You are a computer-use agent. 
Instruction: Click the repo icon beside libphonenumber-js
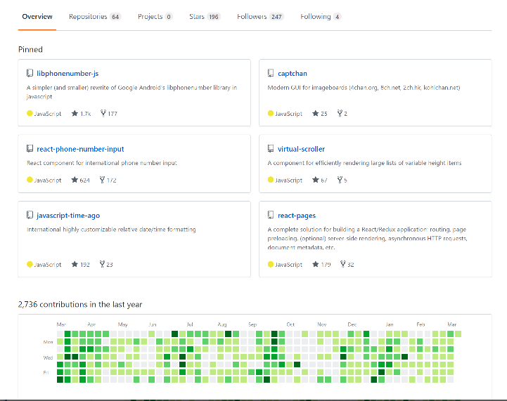coord(30,73)
